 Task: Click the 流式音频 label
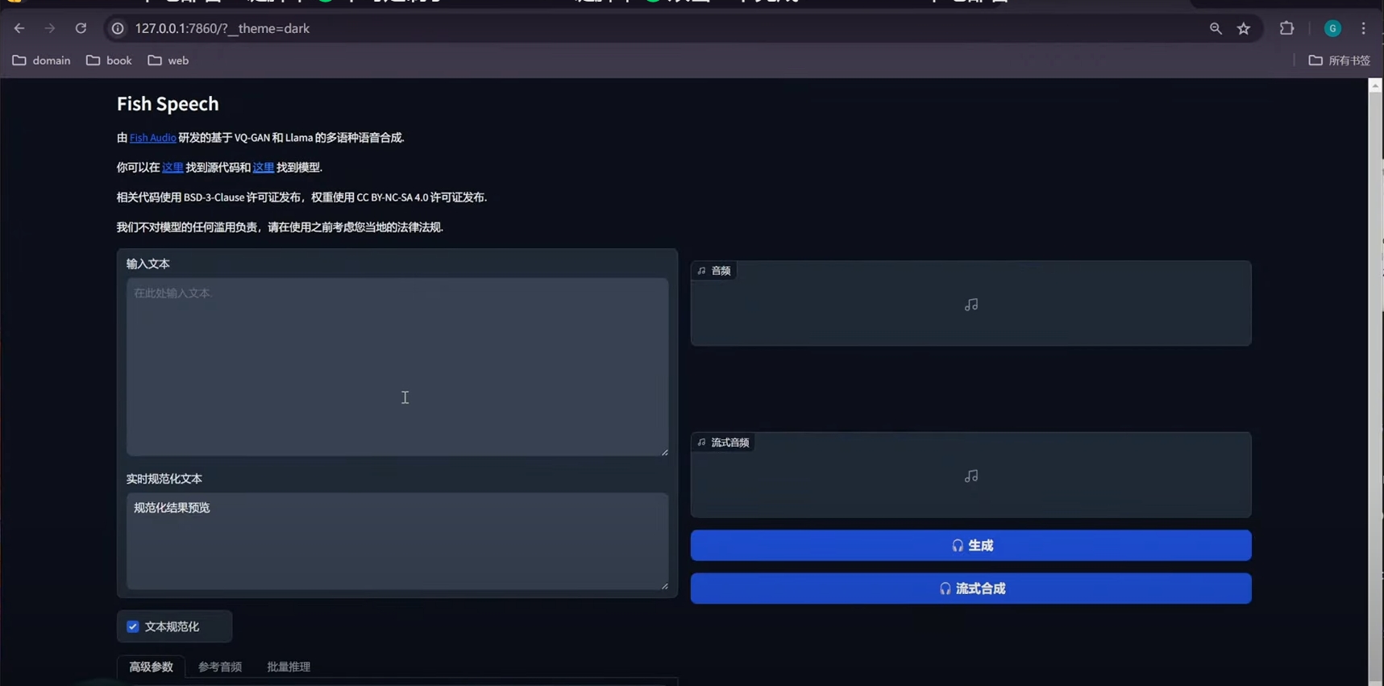coord(724,443)
